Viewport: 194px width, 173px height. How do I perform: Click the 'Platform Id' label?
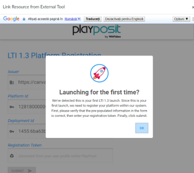click(18, 96)
